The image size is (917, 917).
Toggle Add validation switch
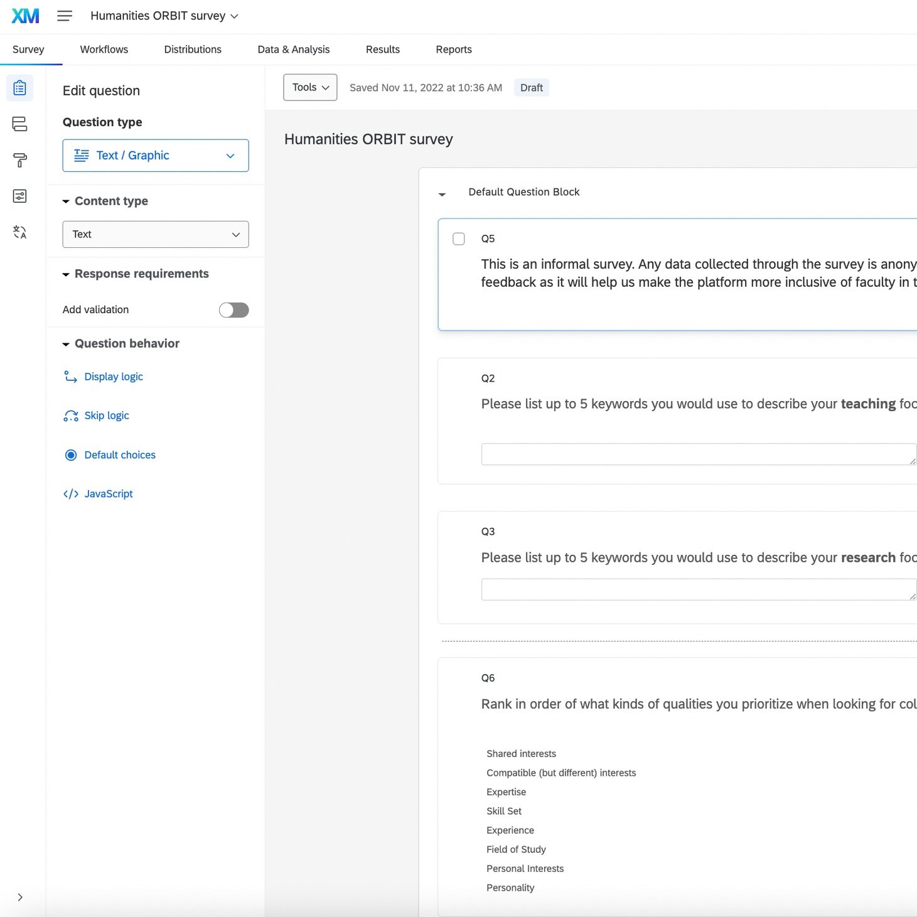[233, 310]
